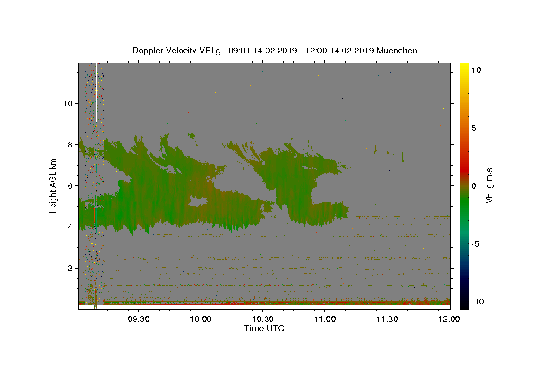Click the '10:30' time axis label
The height and width of the screenshot is (371, 557).
[263, 320]
